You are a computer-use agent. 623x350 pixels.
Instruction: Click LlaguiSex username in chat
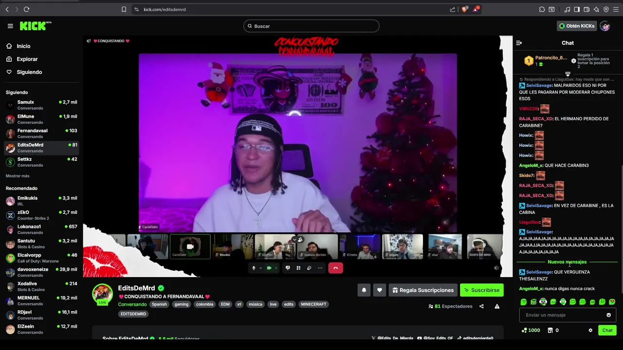point(529,222)
